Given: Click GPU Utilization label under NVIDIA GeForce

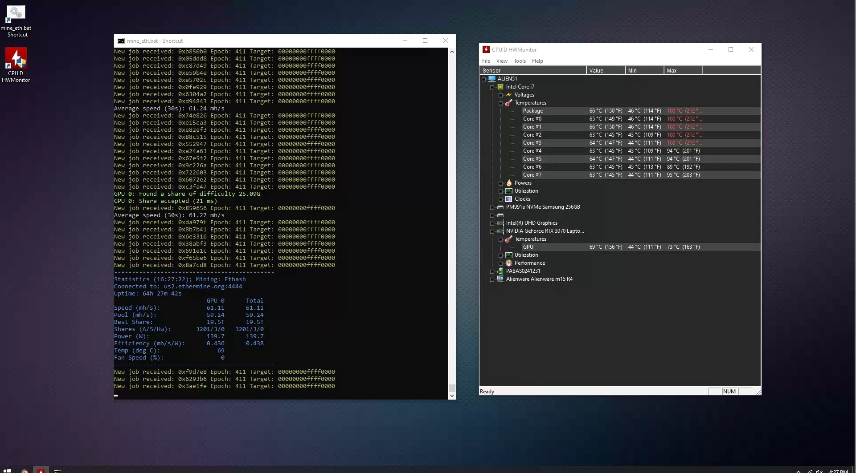Looking at the screenshot, I should tap(526, 255).
